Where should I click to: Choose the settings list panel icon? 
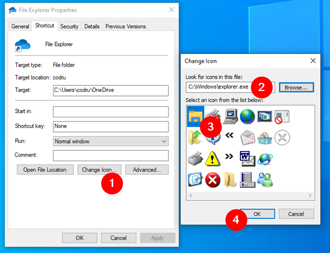tap(248, 180)
